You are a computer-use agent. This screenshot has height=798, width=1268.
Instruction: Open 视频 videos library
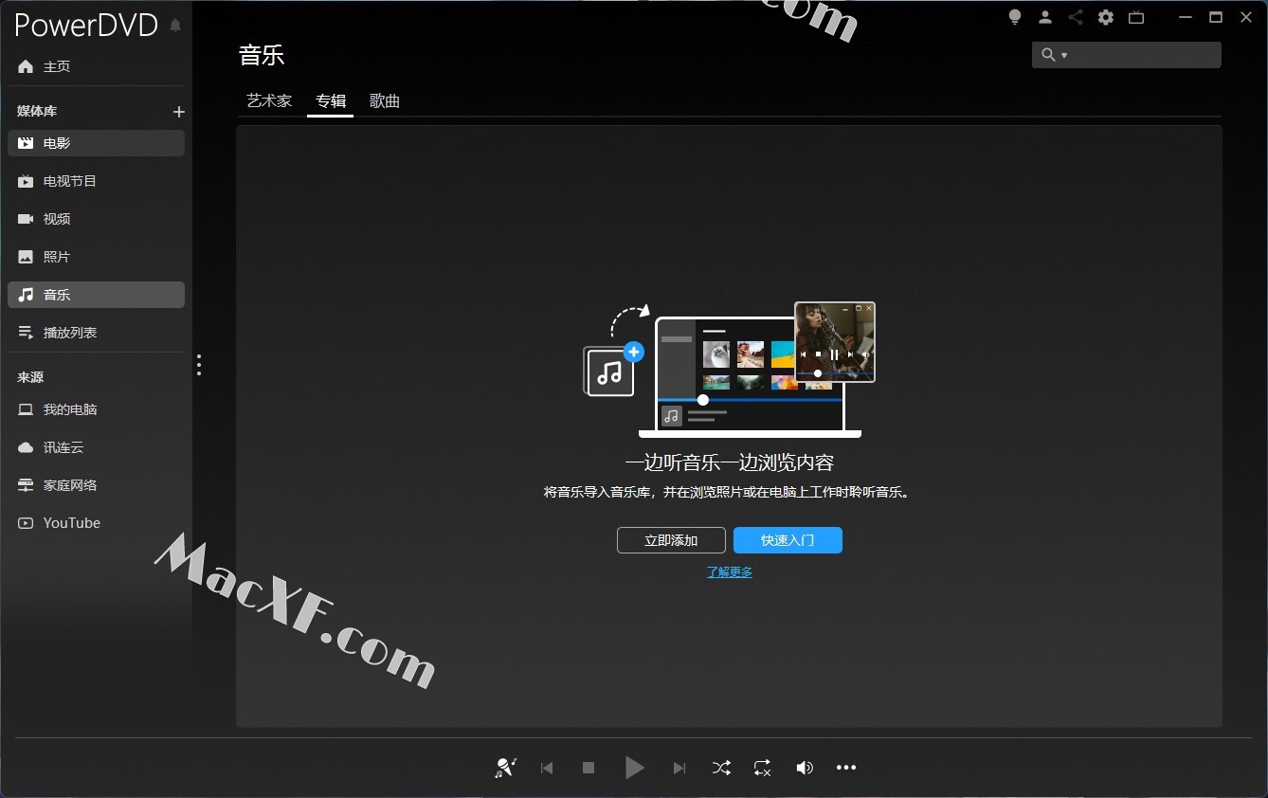pos(96,219)
